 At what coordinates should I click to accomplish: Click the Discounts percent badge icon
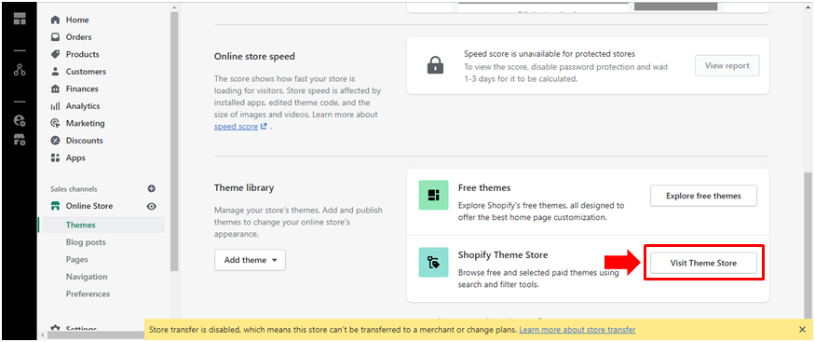(x=55, y=141)
